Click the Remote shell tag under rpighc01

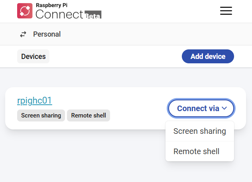click(89, 115)
